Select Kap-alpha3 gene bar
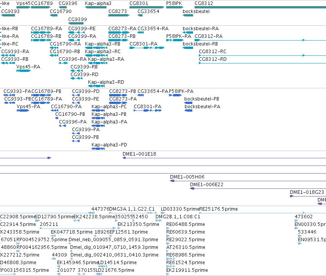 tap(96, 7)
